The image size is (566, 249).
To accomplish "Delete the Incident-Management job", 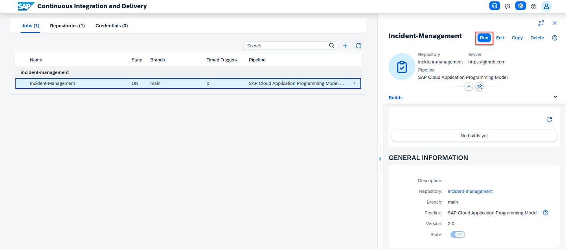I will pos(537,38).
